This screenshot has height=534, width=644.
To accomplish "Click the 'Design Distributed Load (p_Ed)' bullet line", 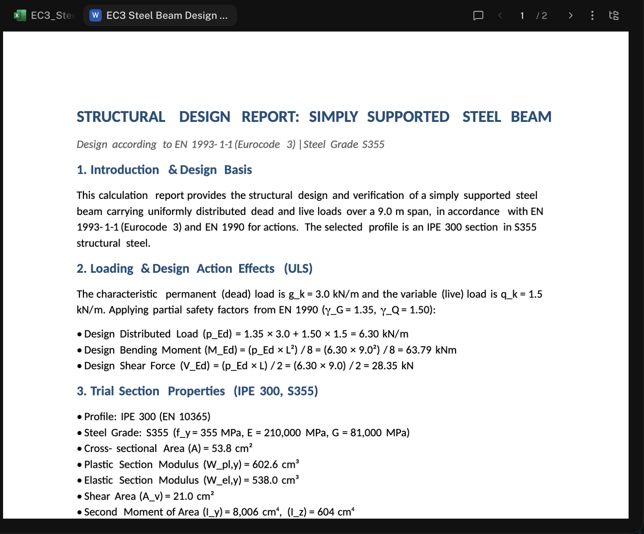I will [x=243, y=334].
